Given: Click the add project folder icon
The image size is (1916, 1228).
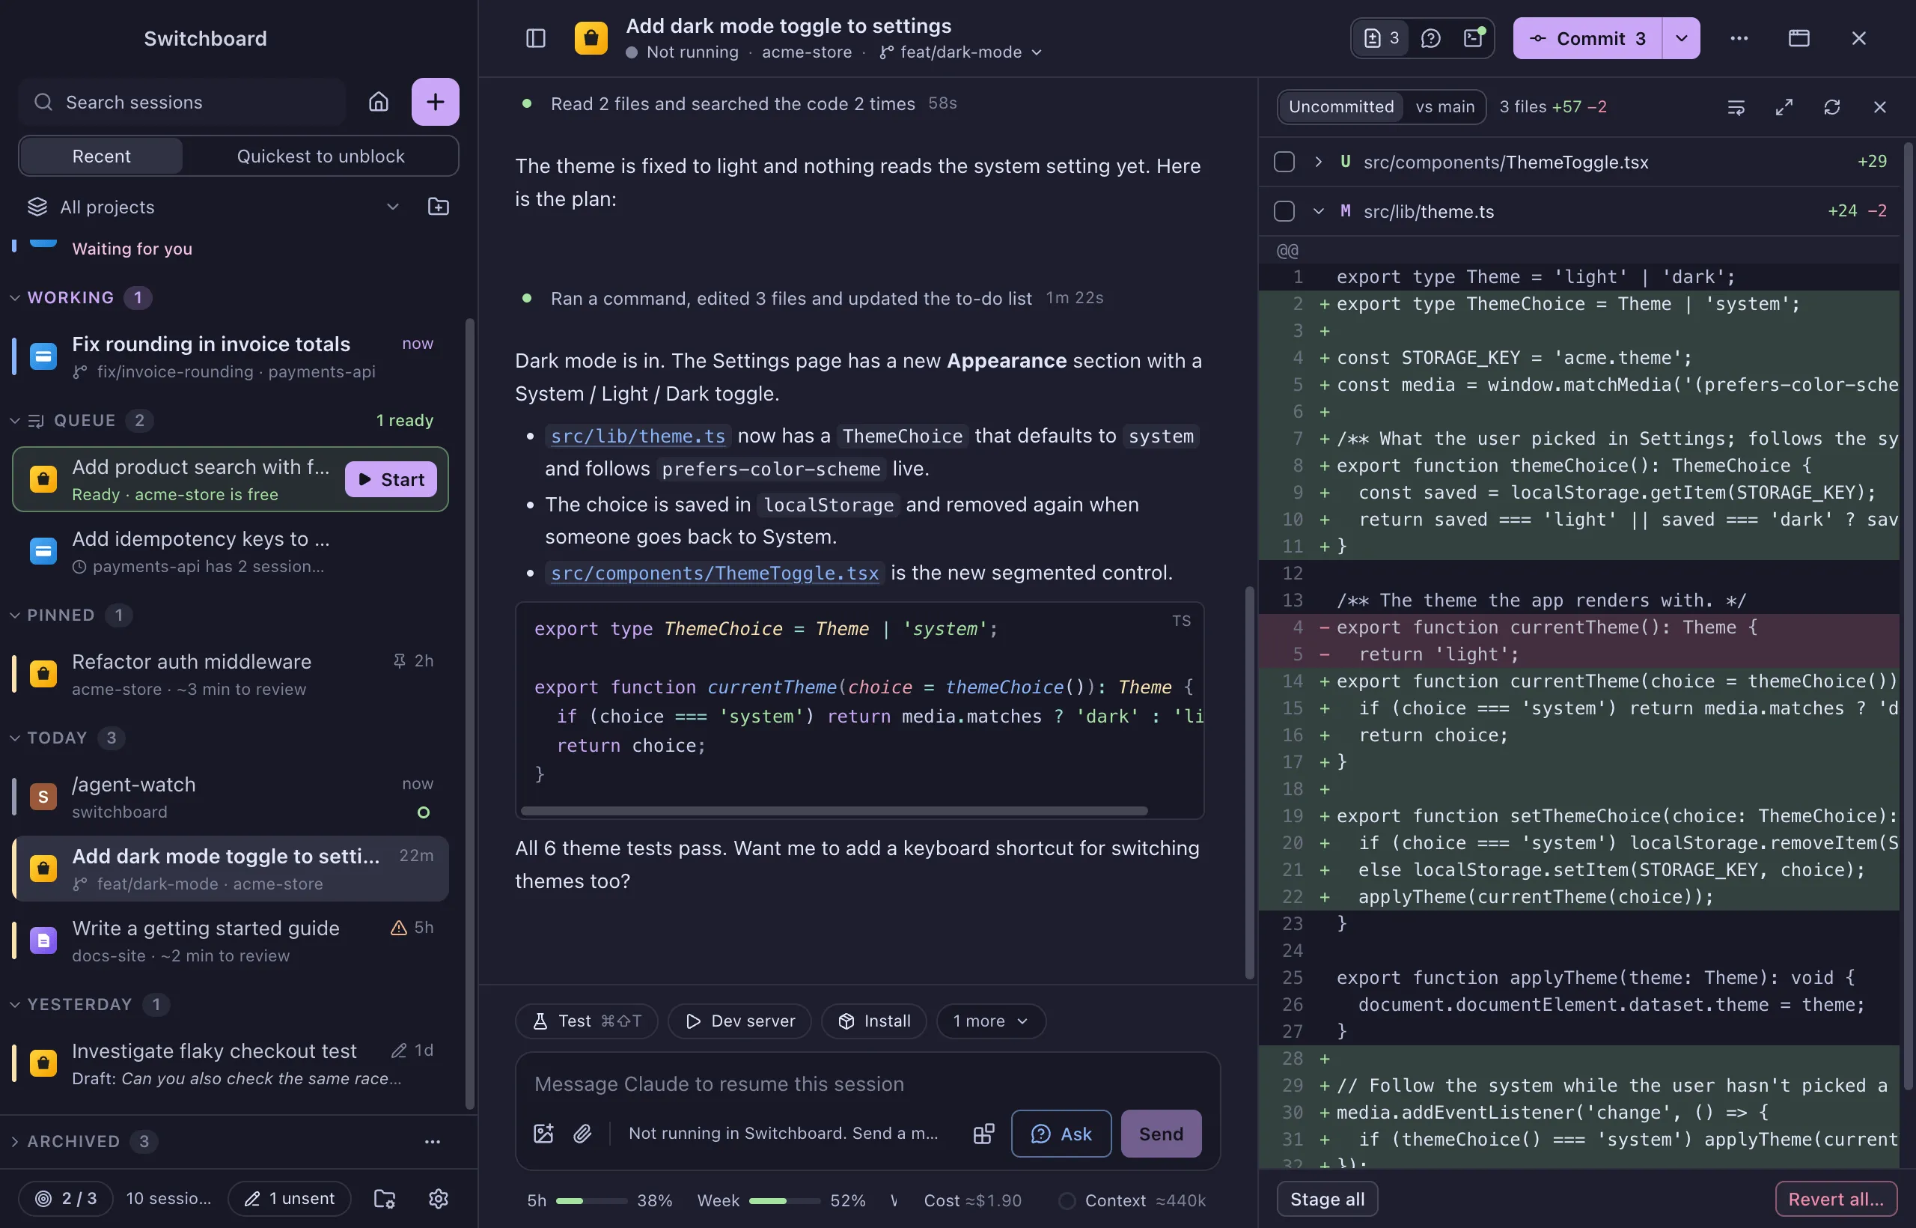Looking at the screenshot, I should (x=439, y=207).
